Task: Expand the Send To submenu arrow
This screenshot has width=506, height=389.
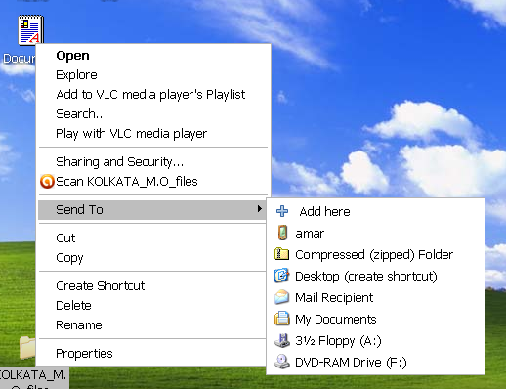Action: (x=259, y=208)
